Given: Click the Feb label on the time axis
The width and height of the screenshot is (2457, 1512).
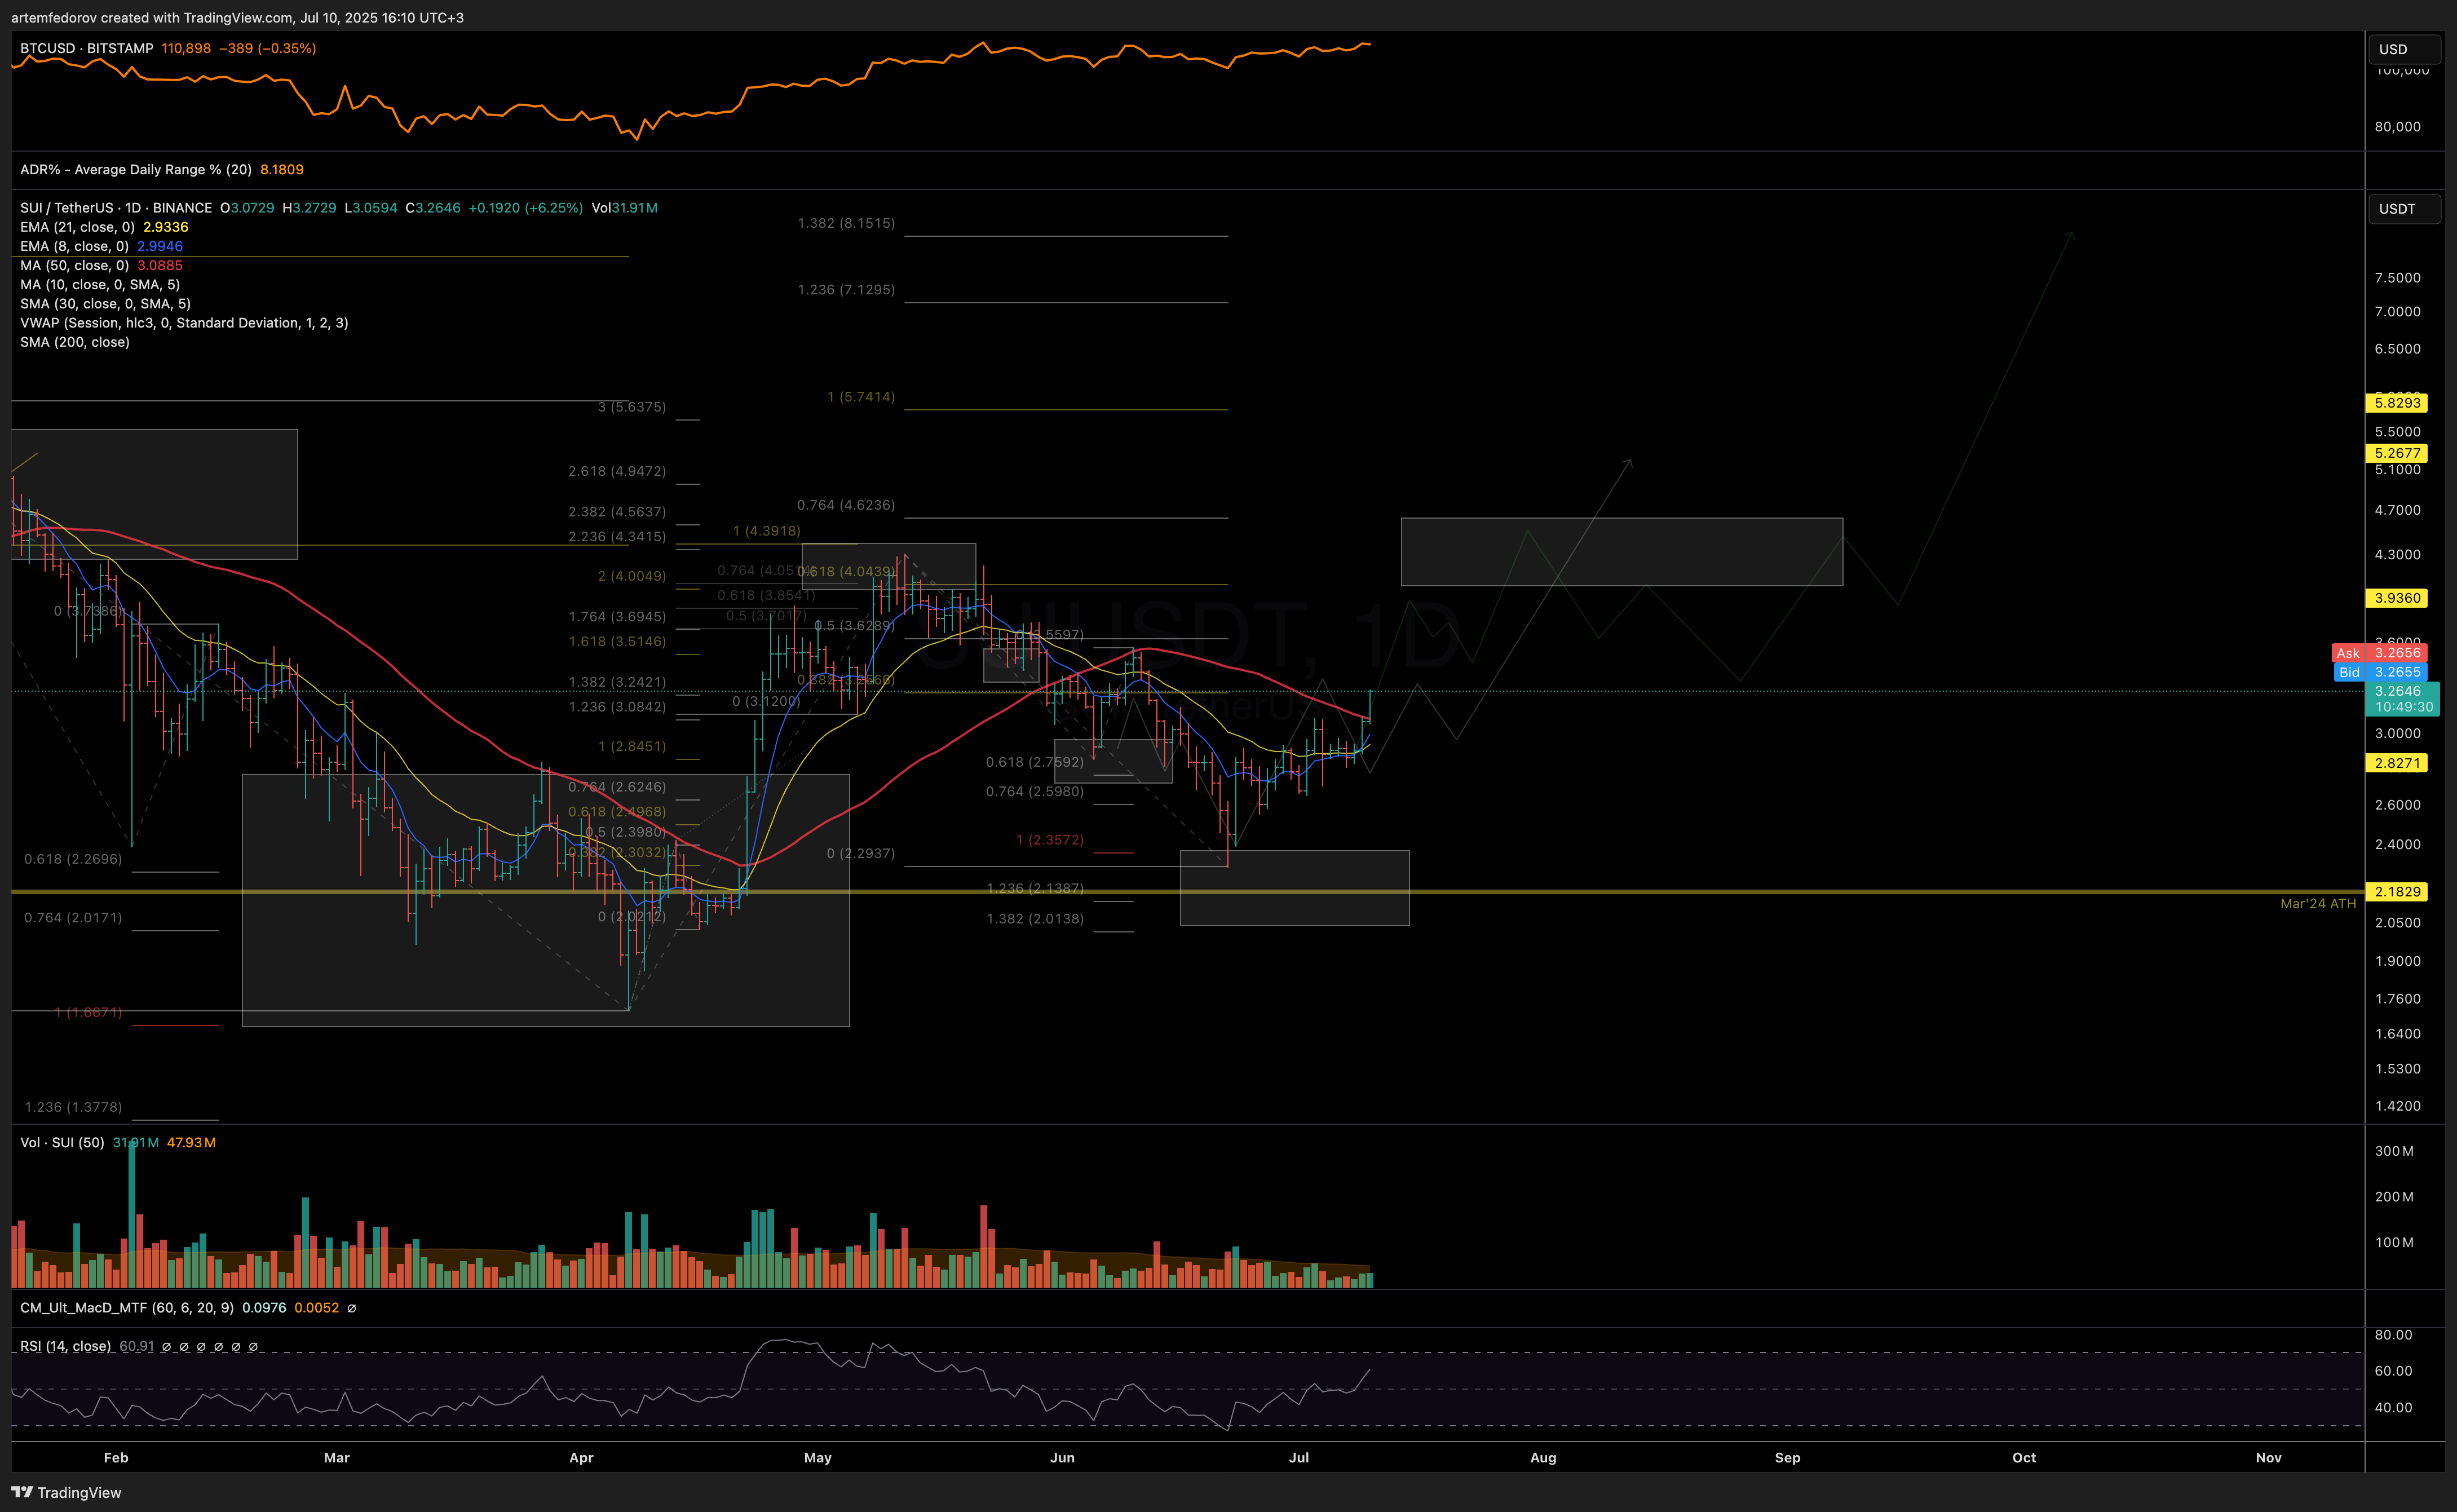Looking at the screenshot, I should click(x=116, y=1458).
